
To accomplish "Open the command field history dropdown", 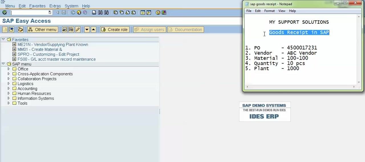I will coord(50,13).
